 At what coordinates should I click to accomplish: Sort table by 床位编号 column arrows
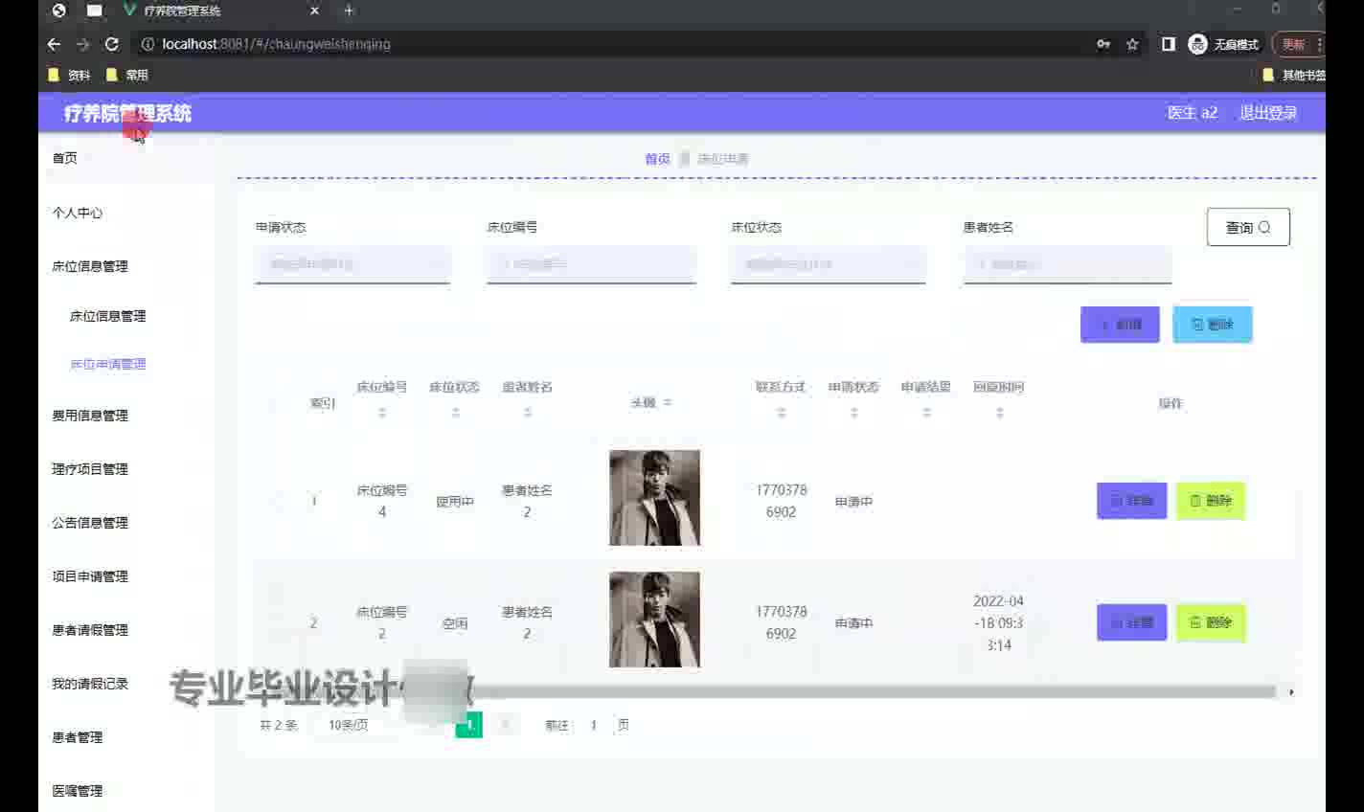[x=382, y=413]
